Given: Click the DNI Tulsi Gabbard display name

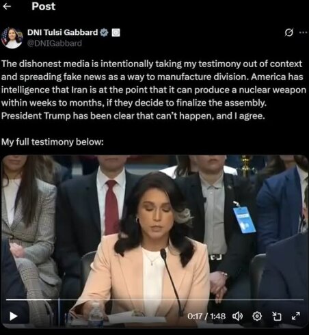Looking at the screenshot, I should [x=63, y=32].
